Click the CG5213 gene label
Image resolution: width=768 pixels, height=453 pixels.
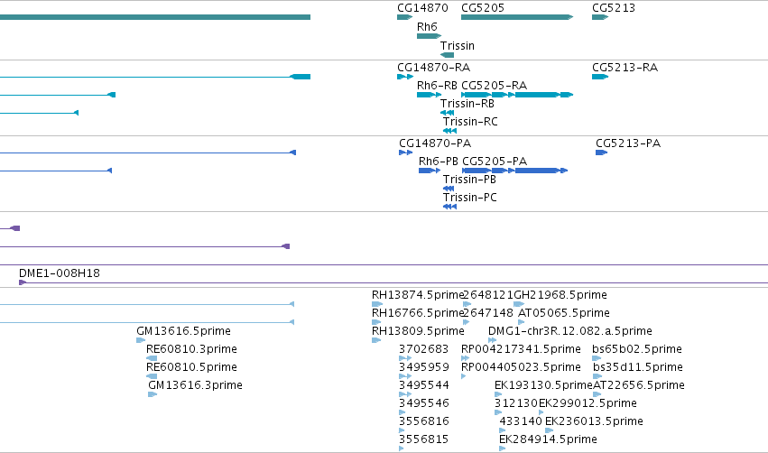click(x=613, y=8)
